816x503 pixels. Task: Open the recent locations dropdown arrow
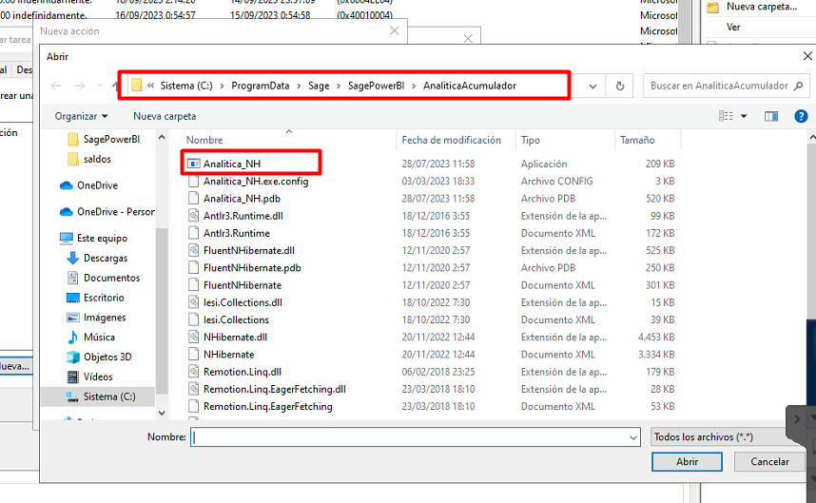(100, 86)
